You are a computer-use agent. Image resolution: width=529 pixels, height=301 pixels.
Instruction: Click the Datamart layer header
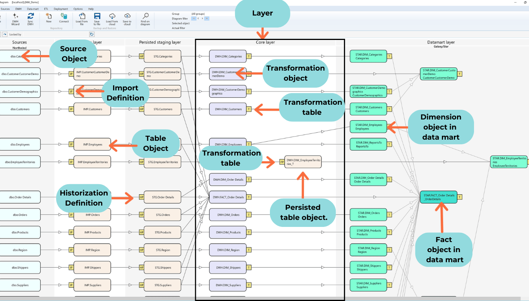coord(441,42)
